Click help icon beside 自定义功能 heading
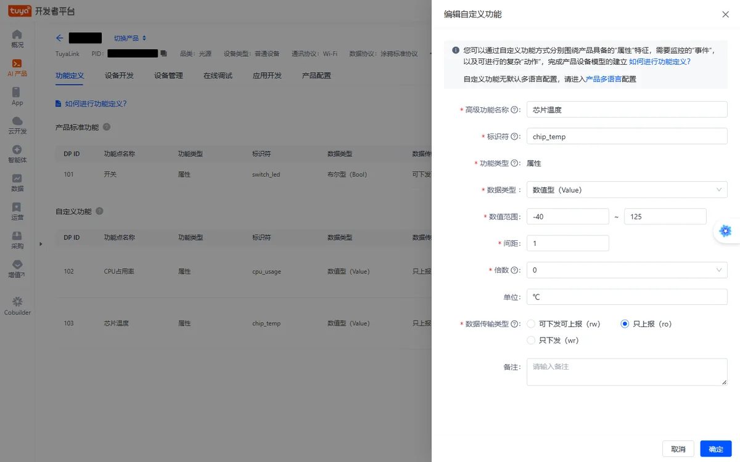Screen dimensions: 740x462 (x=99, y=211)
